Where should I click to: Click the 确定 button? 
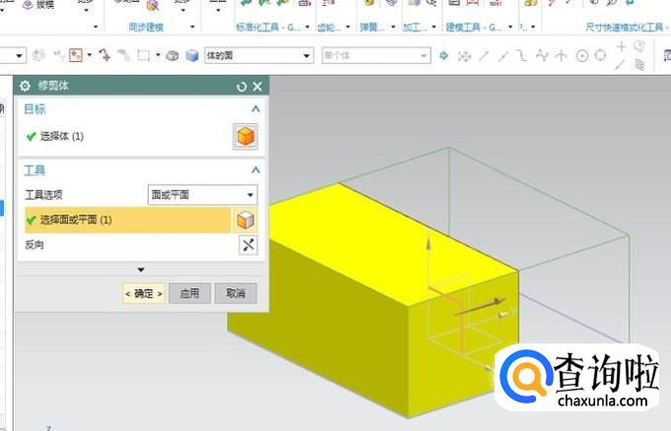(143, 293)
